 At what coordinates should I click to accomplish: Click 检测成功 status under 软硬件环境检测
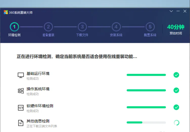click(33, 111)
